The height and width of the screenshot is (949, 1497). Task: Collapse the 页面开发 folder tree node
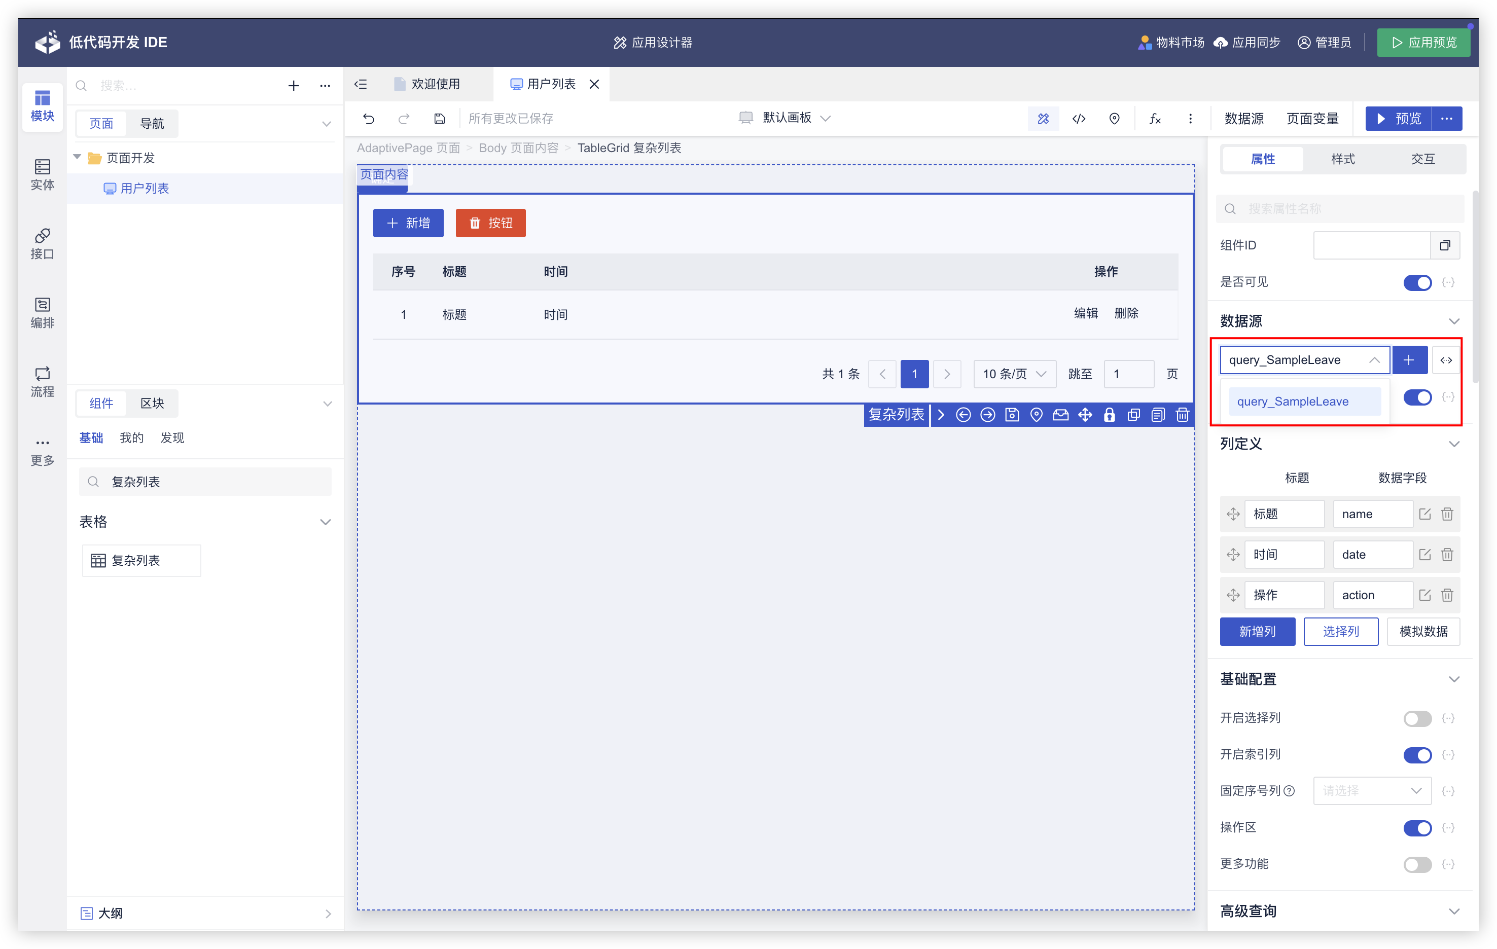(x=77, y=157)
